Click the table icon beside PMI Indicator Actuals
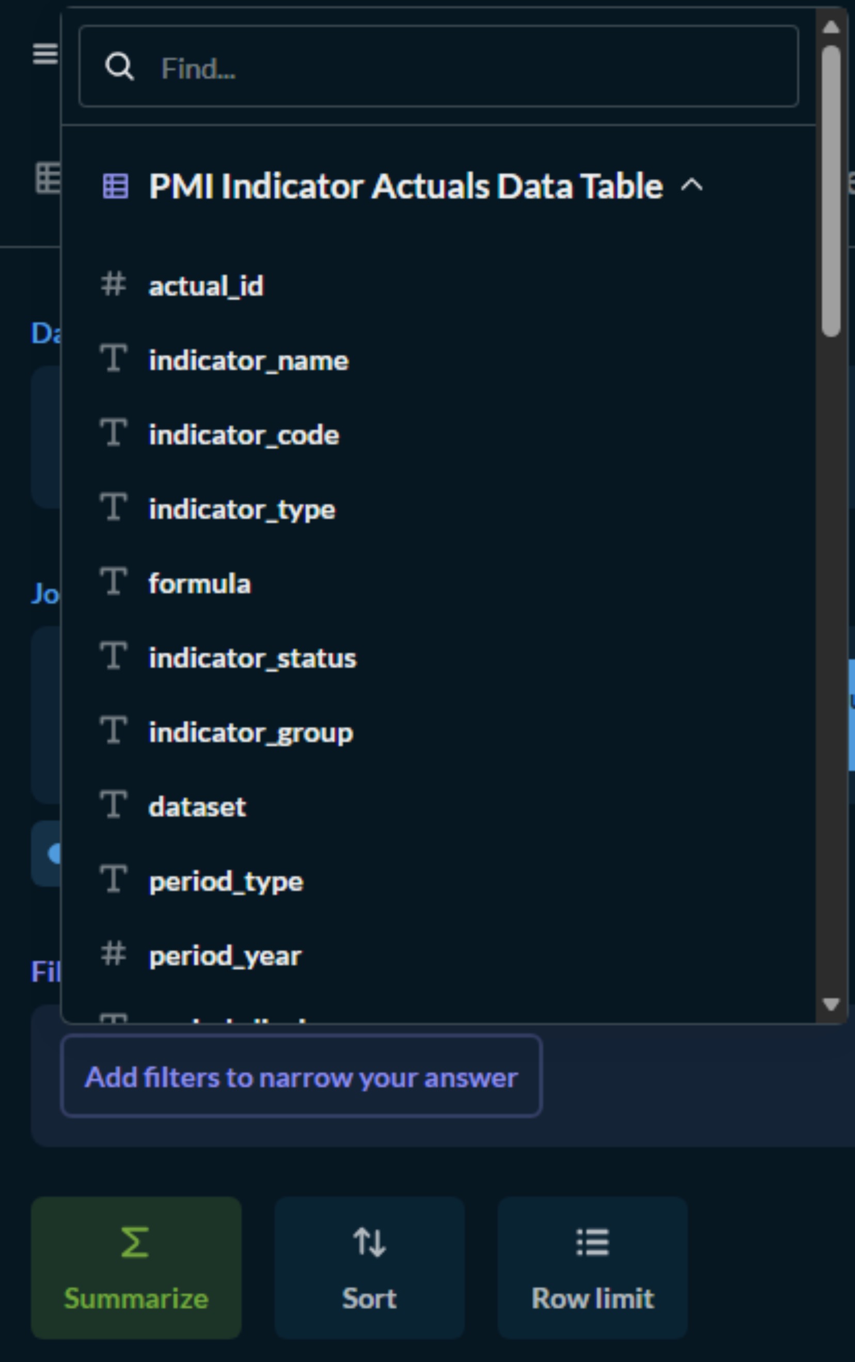The width and height of the screenshot is (855, 1362). [115, 186]
